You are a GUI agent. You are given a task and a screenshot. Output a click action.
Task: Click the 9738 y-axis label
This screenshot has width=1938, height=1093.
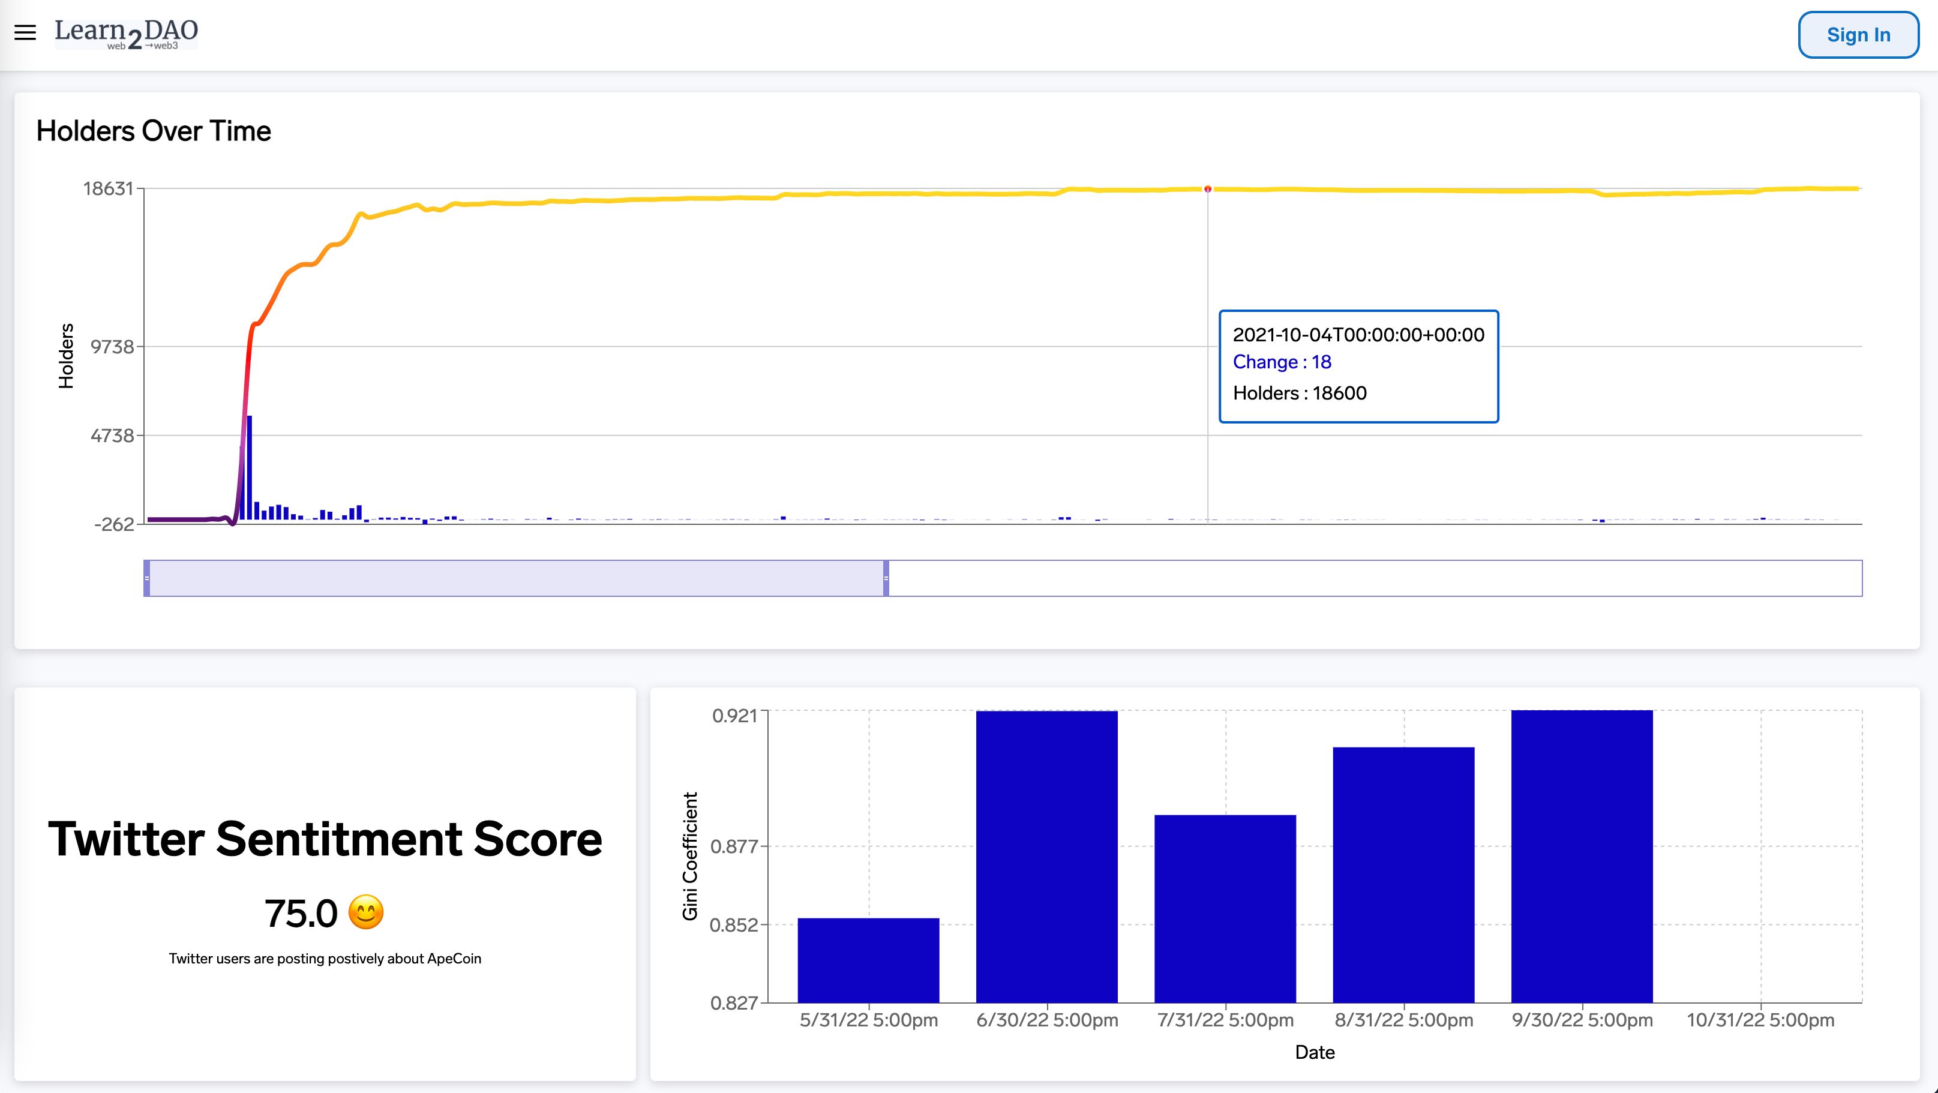(x=112, y=347)
